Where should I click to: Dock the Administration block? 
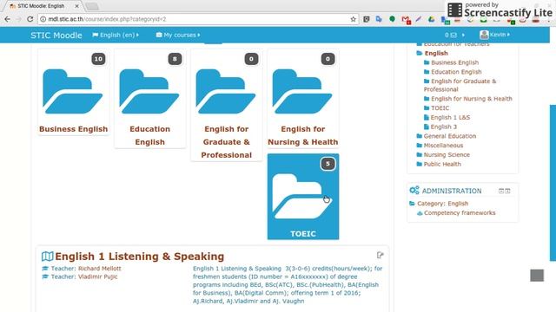click(x=507, y=191)
